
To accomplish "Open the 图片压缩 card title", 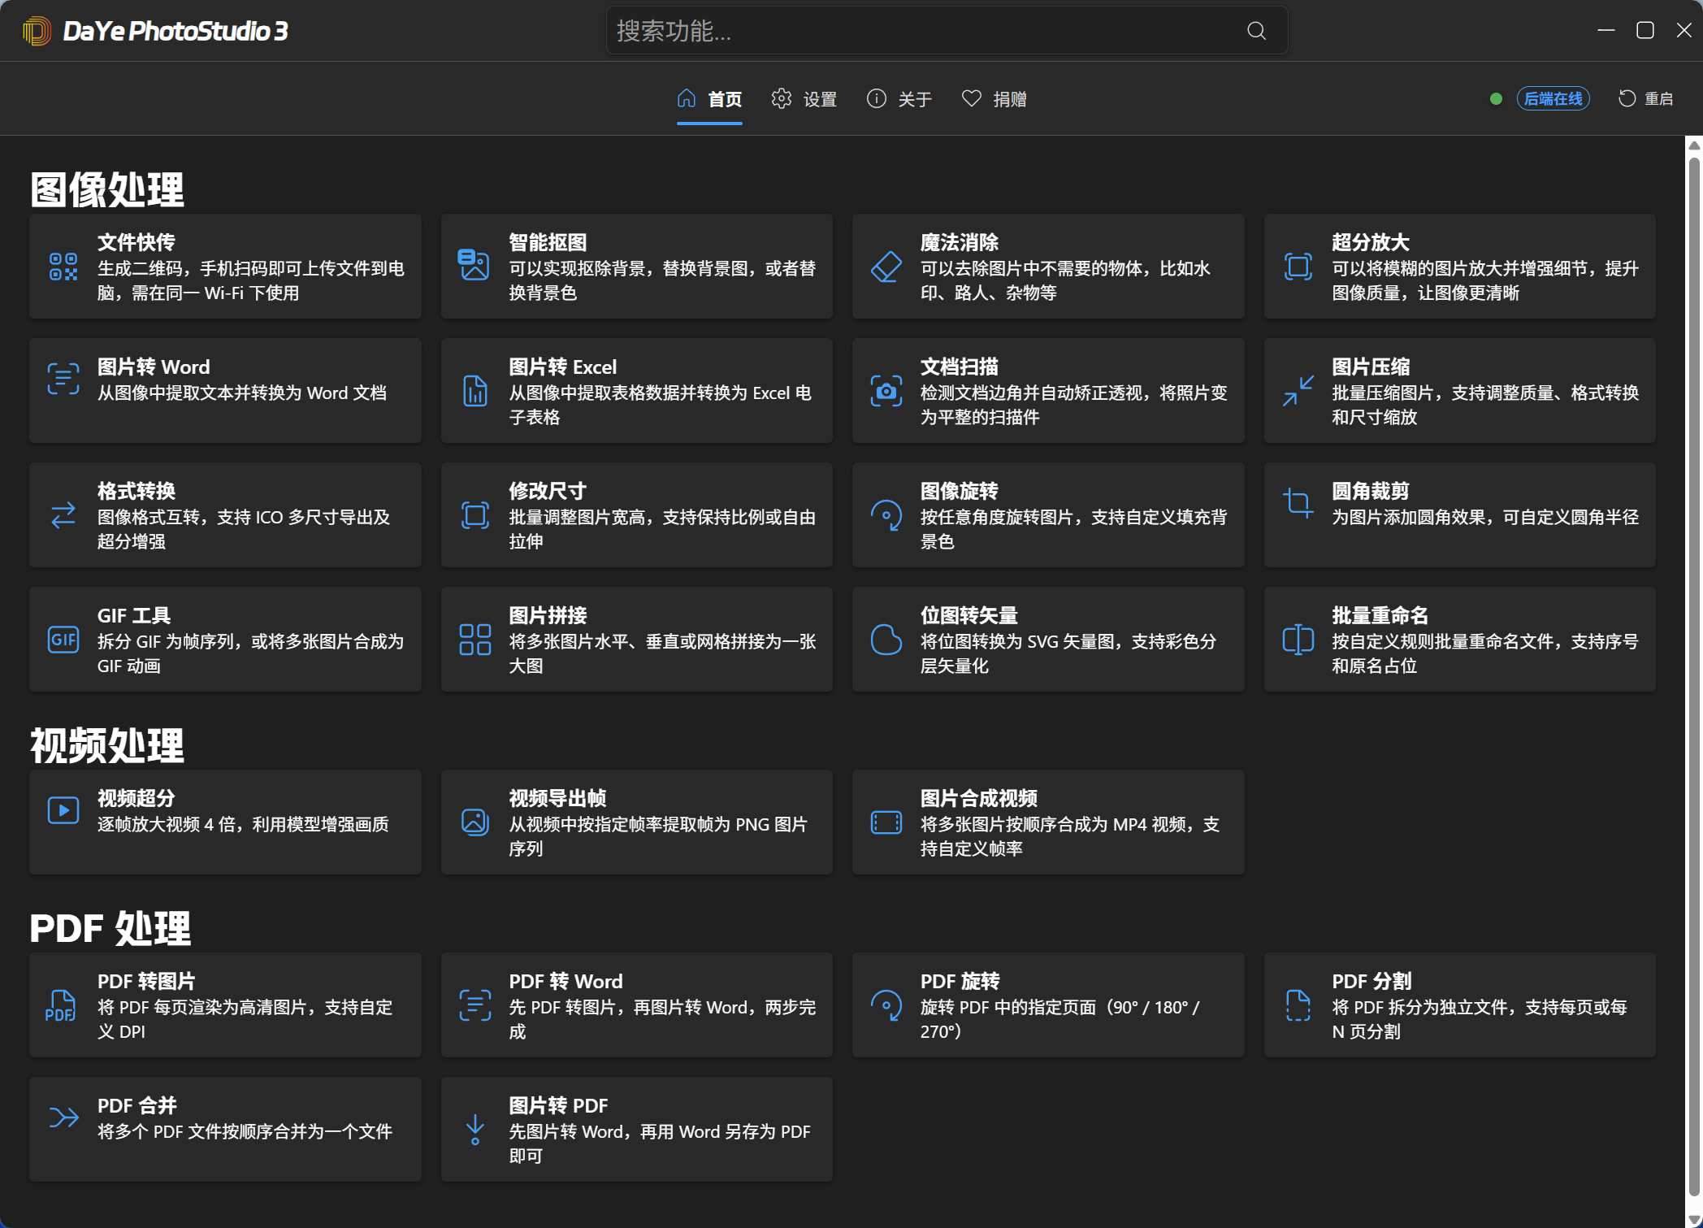I will 1371,367.
